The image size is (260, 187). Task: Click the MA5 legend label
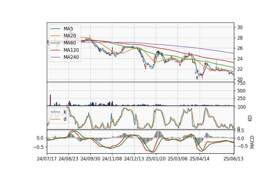pos(68,29)
